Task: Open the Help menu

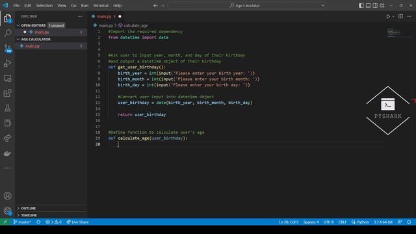Action: (117, 5)
